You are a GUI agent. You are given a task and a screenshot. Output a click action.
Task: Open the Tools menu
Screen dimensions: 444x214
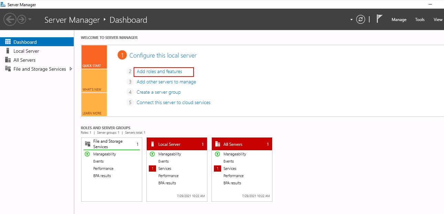tap(420, 20)
